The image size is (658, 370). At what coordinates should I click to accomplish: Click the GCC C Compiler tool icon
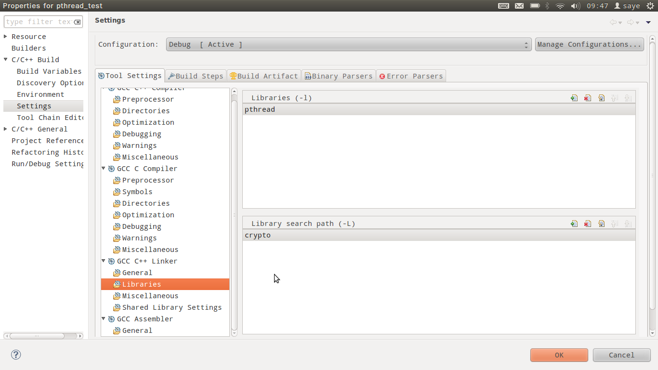(112, 169)
